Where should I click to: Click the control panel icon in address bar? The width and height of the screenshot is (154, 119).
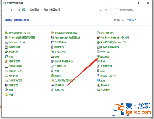pyautogui.click(x=24, y=10)
